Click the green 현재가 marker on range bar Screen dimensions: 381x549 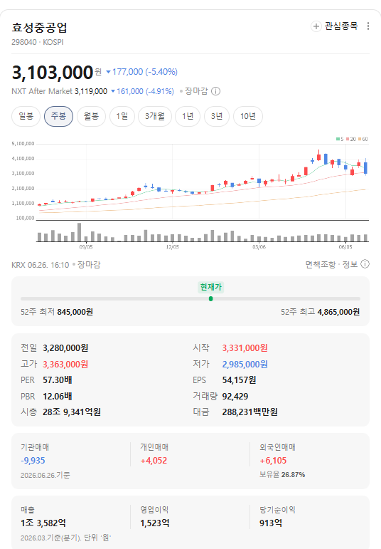[211, 298]
